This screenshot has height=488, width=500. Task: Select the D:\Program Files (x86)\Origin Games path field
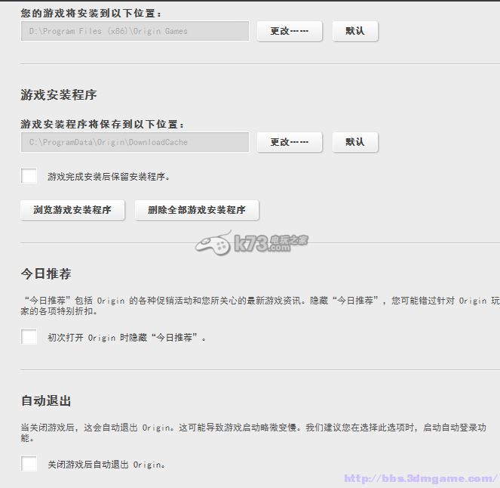click(135, 31)
